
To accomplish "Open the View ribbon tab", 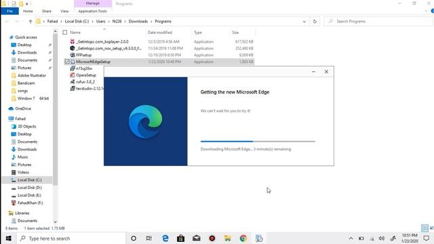I will pyautogui.click(x=64, y=11).
